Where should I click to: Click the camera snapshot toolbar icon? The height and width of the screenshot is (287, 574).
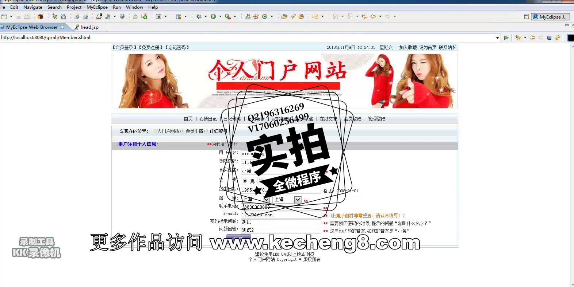[x=158, y=16]
